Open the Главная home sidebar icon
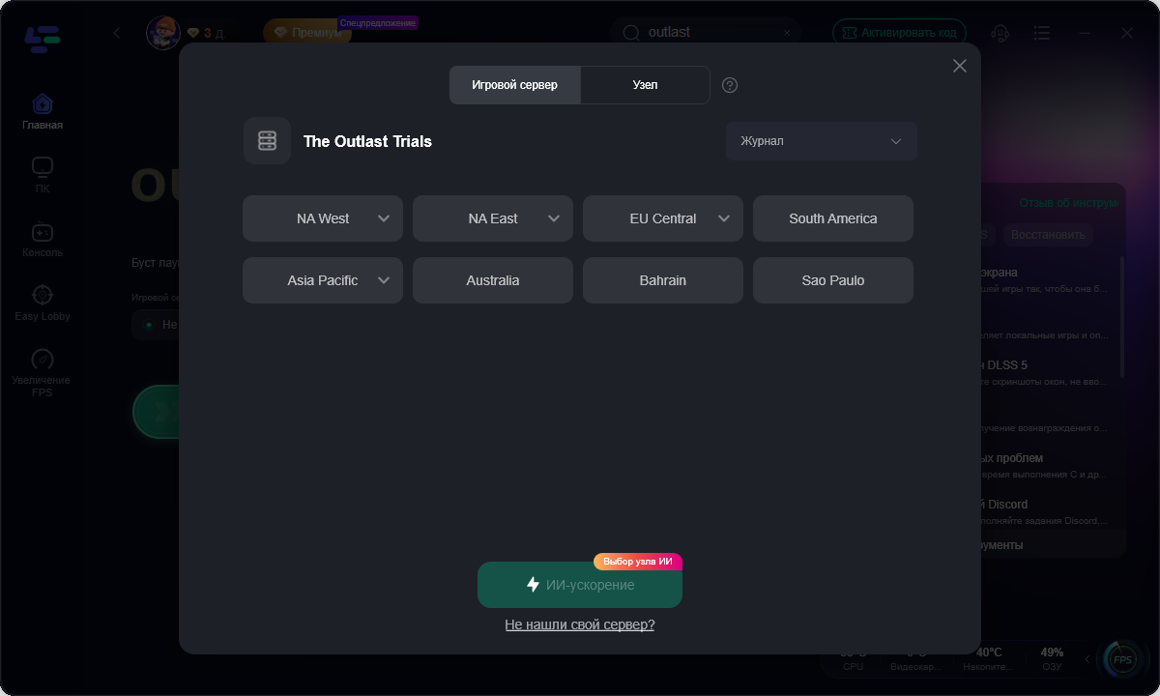The image size is (1160, 696). coord(43,111)
